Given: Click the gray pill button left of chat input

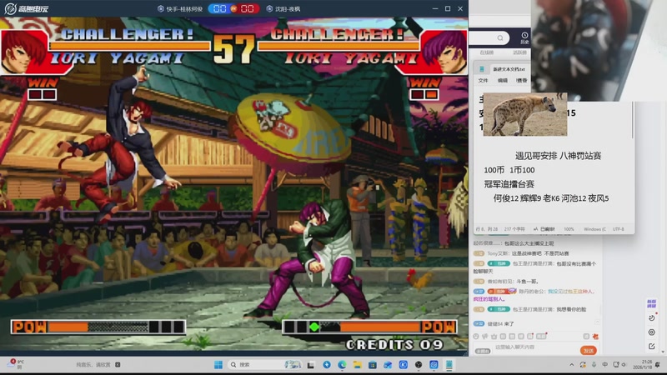Looking at the screenshot, I should tap(483, 351).
